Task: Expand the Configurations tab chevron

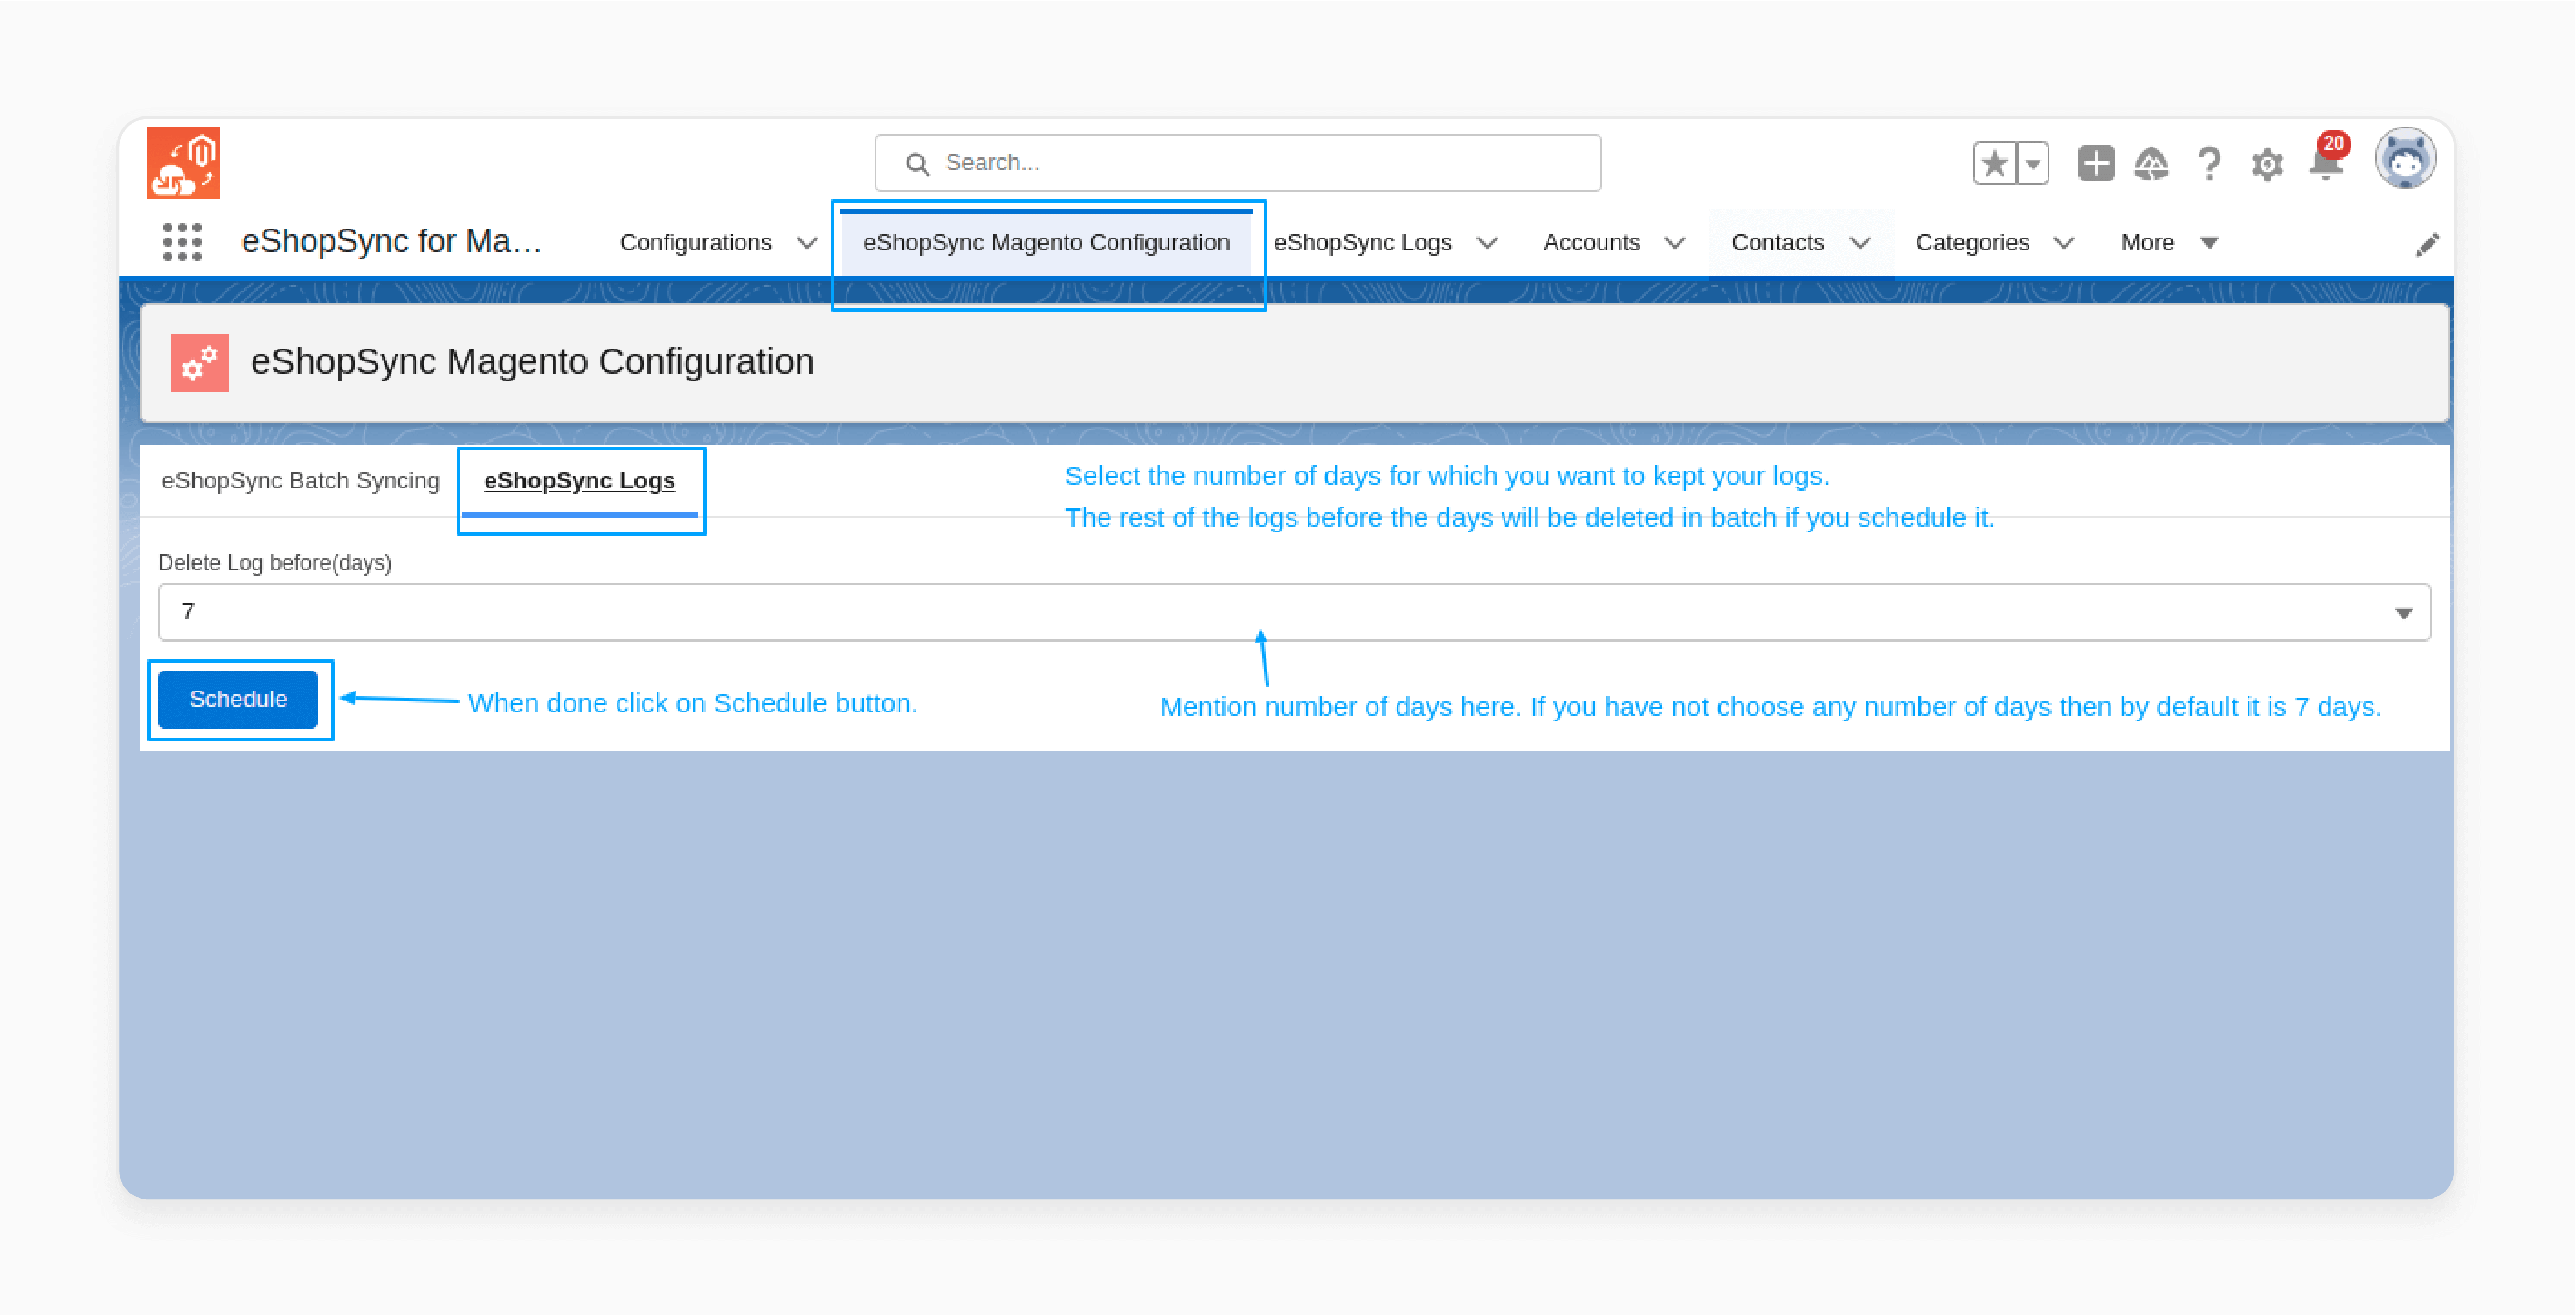Action: [x=807, y=243]
